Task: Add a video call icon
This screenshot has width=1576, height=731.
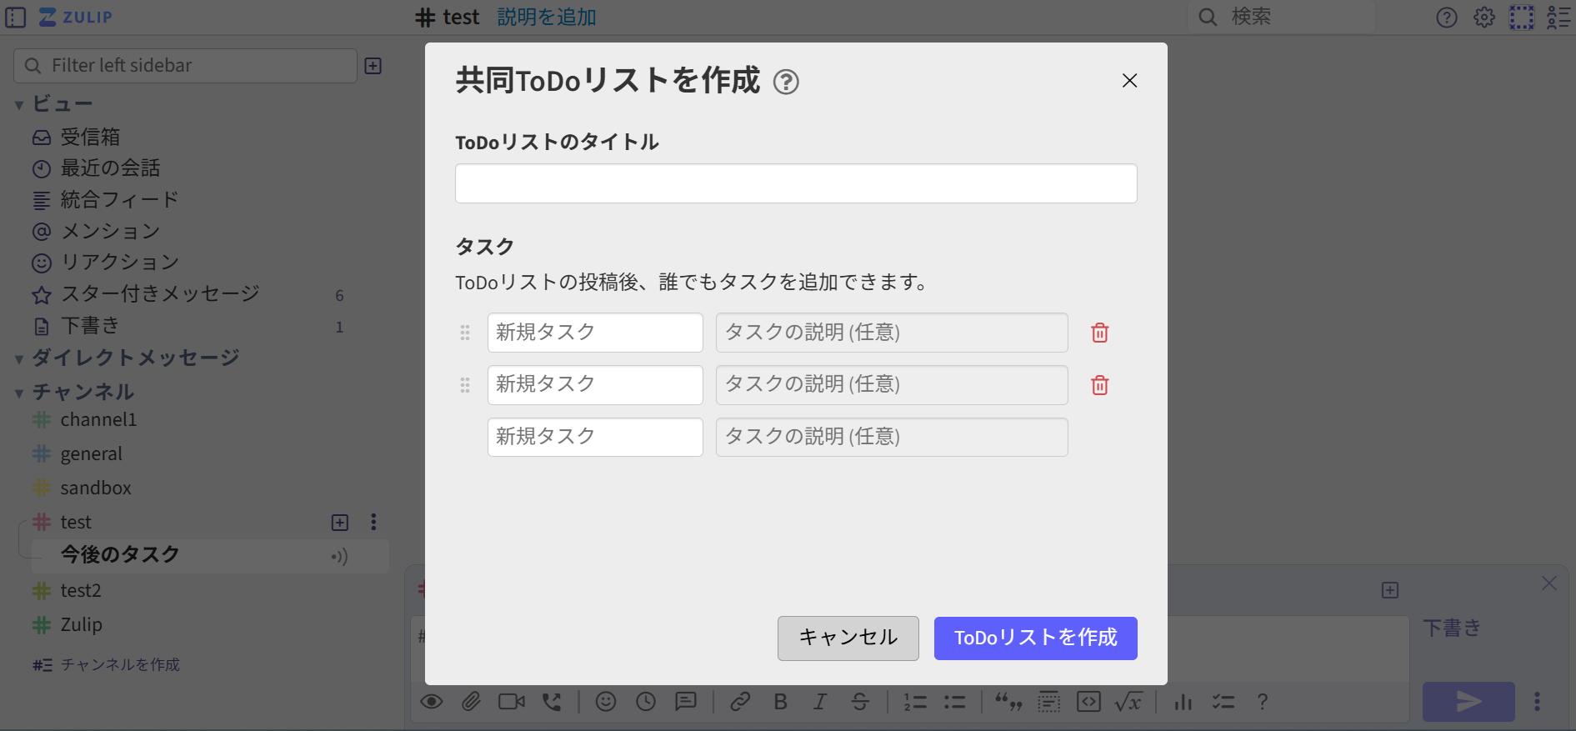Action: (x=512, y=702)
